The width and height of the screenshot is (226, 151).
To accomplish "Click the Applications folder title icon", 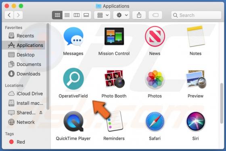I will (x=98, y=6).
